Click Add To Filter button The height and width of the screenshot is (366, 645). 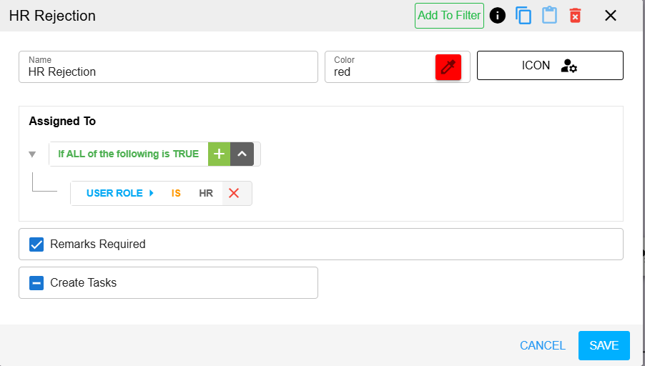(x=449, y=16)
